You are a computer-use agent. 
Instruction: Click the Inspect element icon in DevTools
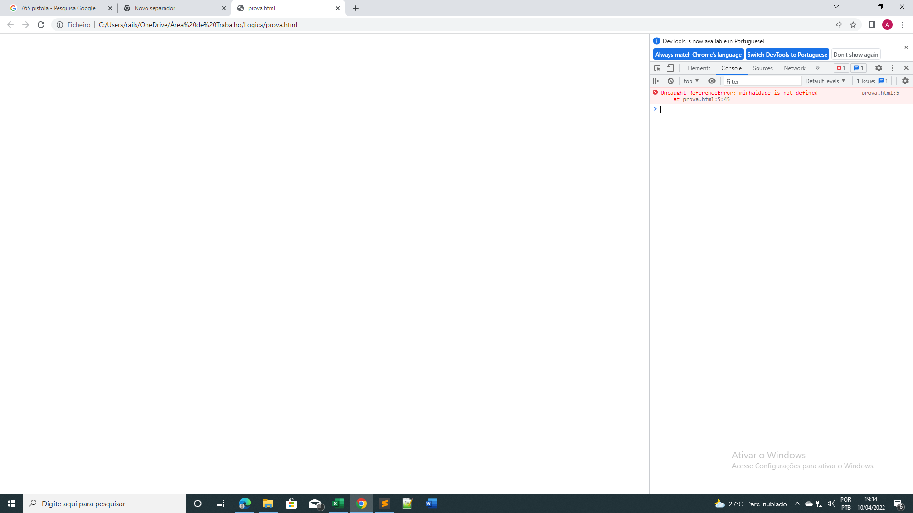point(657,67)
